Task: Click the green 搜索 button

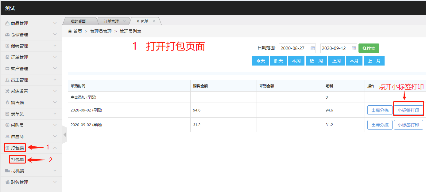Action: [369, 48]
